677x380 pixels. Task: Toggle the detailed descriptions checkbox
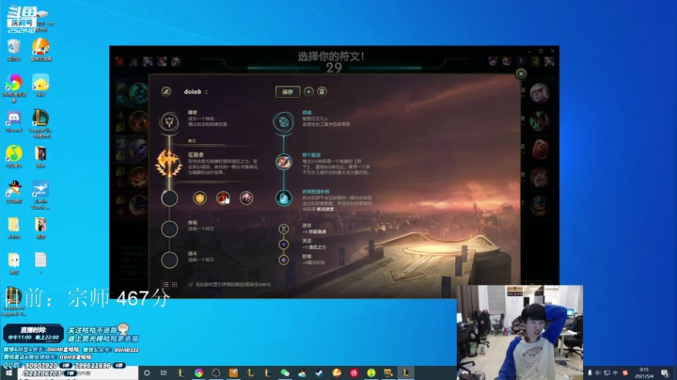190,285
